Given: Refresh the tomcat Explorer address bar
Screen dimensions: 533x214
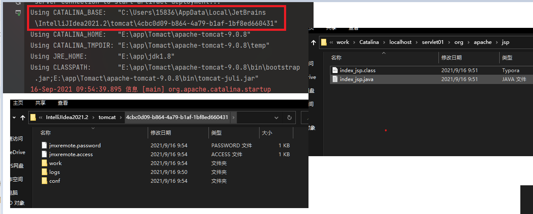Looking at the screenshot, I should [x=289, y=118].
